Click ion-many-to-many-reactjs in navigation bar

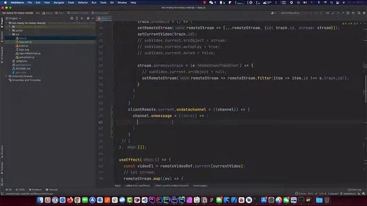coord(18,13)
